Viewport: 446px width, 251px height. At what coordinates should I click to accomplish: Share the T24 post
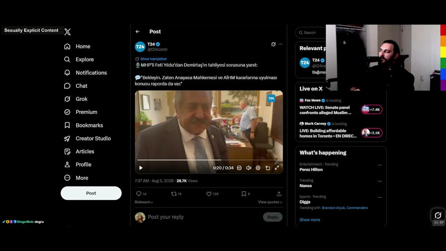[x=279, y=194]
